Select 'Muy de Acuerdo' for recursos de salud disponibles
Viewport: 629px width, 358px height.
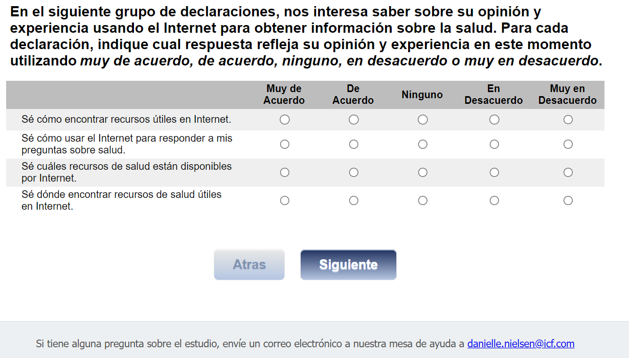285,172
